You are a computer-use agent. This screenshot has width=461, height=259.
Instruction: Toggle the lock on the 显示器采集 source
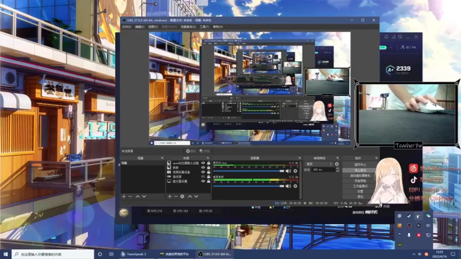coord(209,181)
